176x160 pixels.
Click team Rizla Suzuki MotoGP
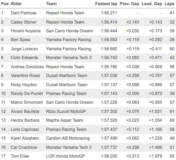click(66, 111)
